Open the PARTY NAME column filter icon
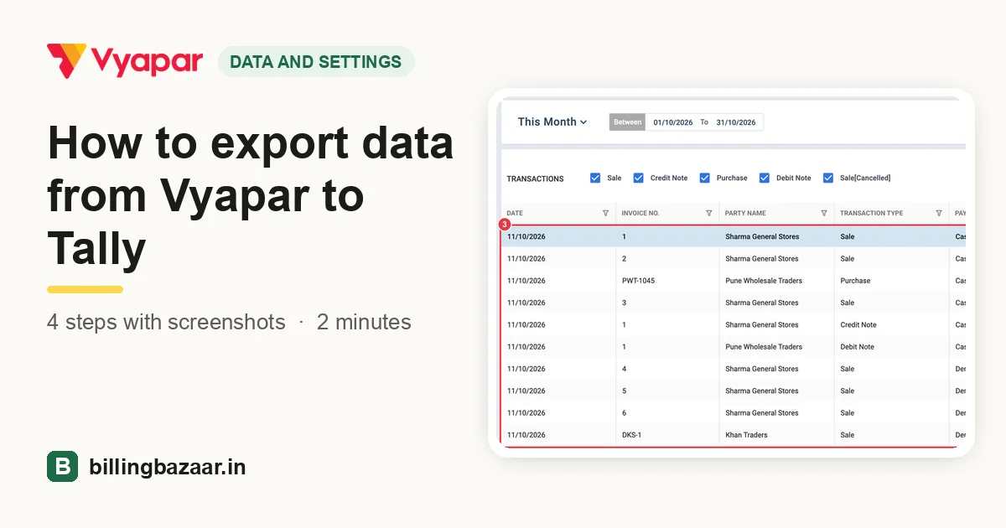 824,213
